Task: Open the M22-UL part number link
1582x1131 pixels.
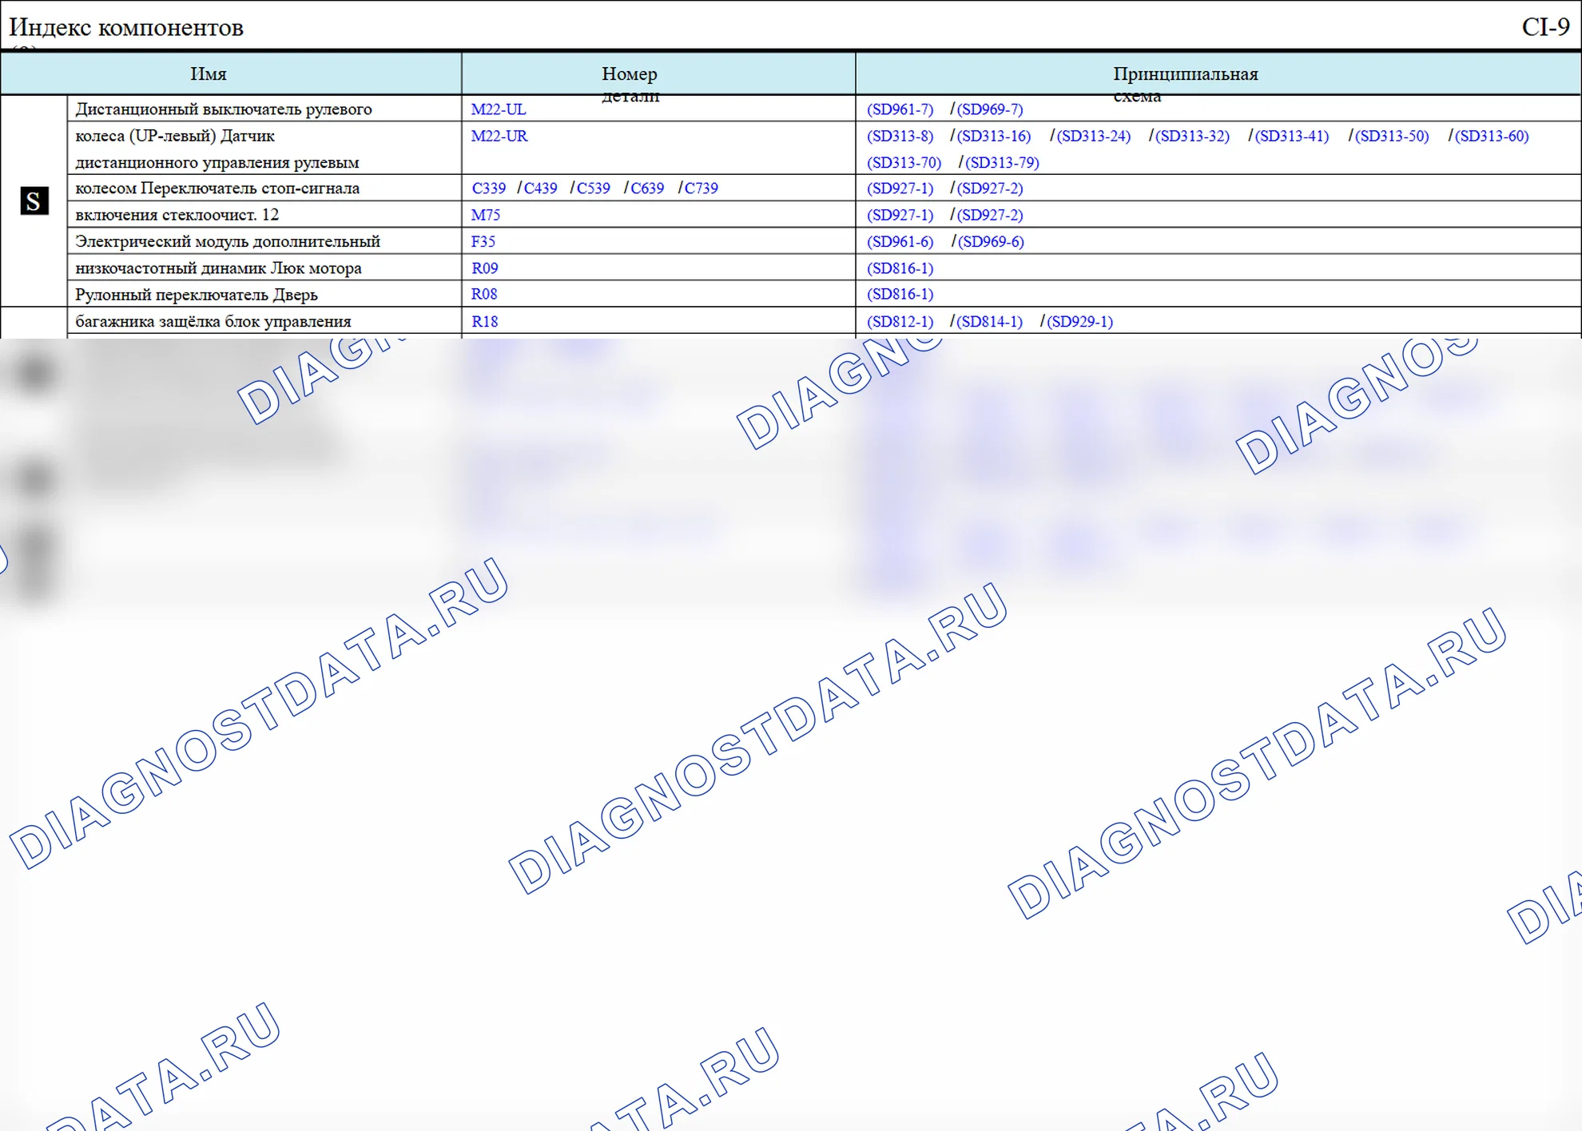Action: [x=499, y=109]
